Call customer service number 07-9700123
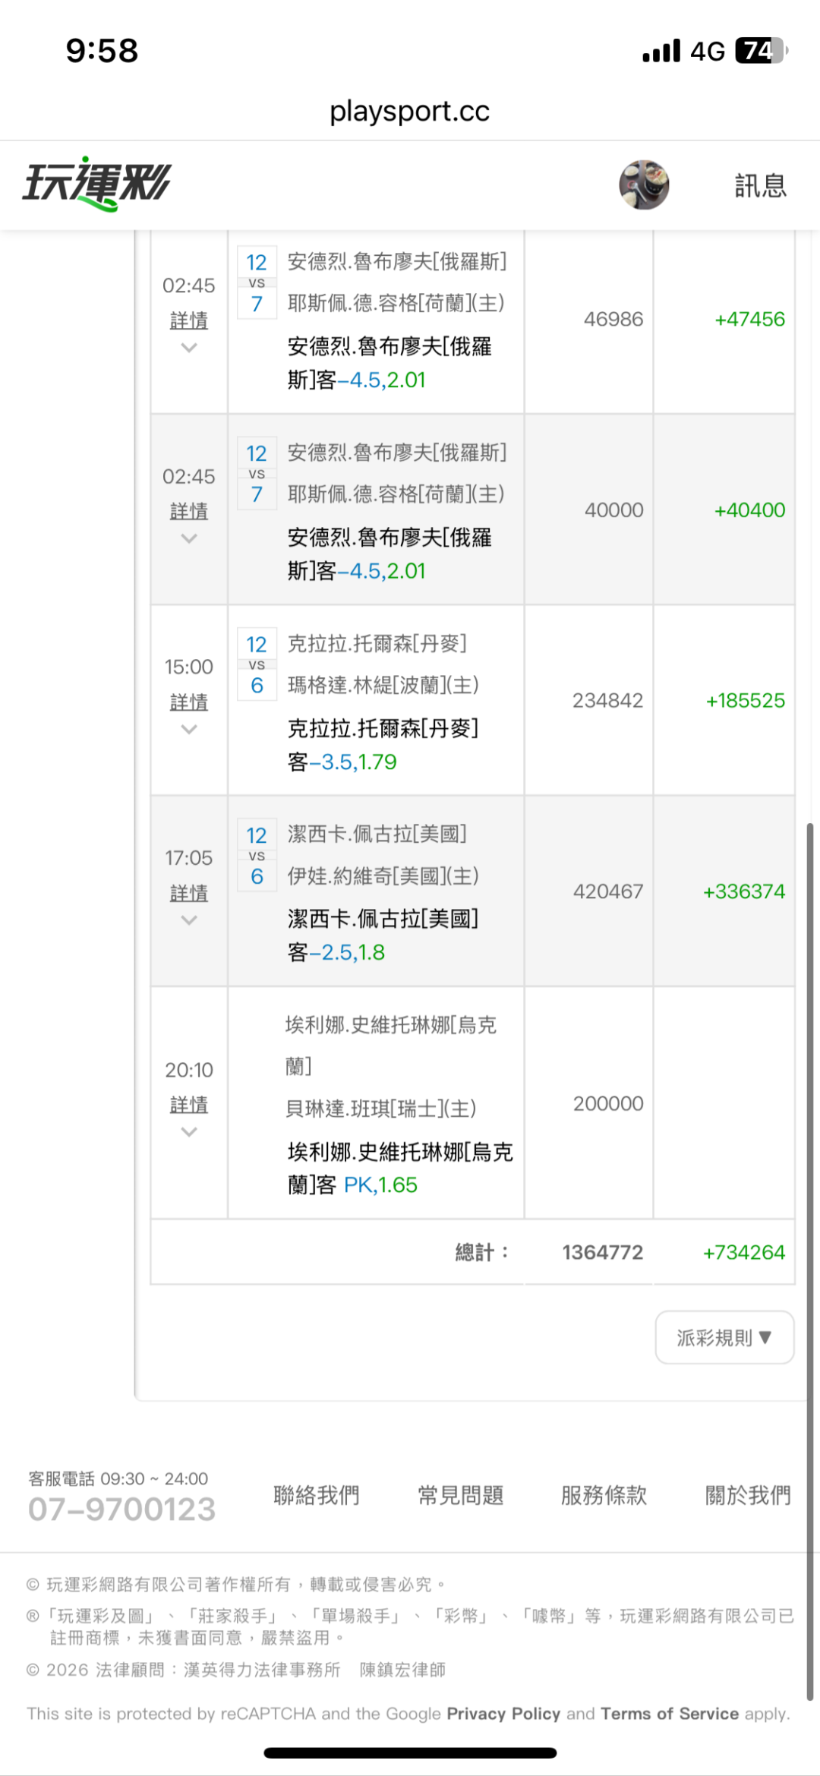 pos(122,1509)
